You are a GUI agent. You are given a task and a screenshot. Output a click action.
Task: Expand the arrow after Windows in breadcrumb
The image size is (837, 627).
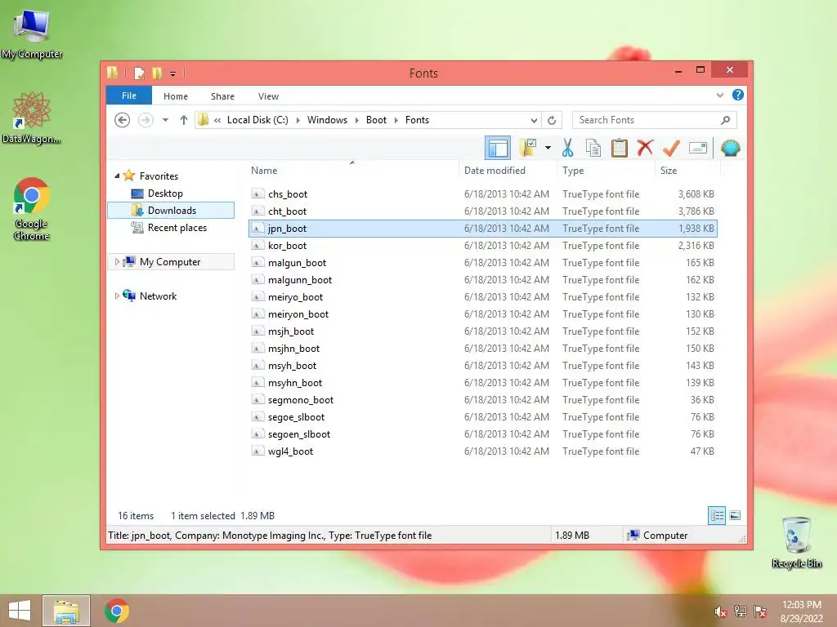point(356,120)
